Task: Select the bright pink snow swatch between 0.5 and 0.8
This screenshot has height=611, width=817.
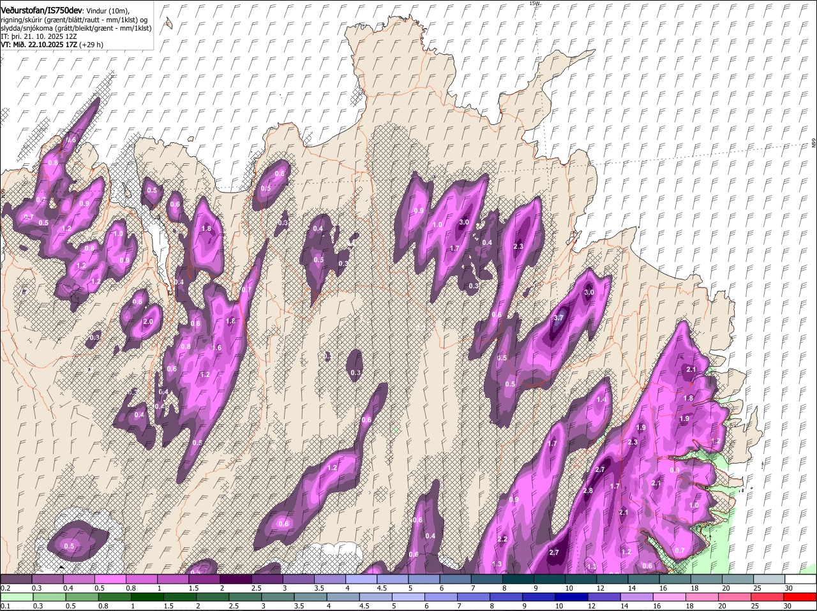Action: (110, 579)
